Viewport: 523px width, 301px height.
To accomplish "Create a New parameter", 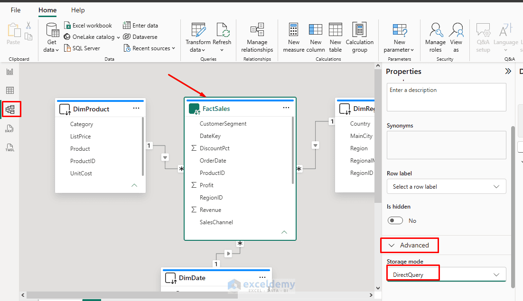I will pos(399,37).
